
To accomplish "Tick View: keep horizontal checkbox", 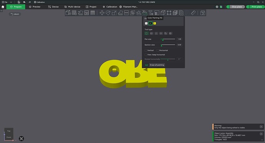I will [x=146, y=55].
